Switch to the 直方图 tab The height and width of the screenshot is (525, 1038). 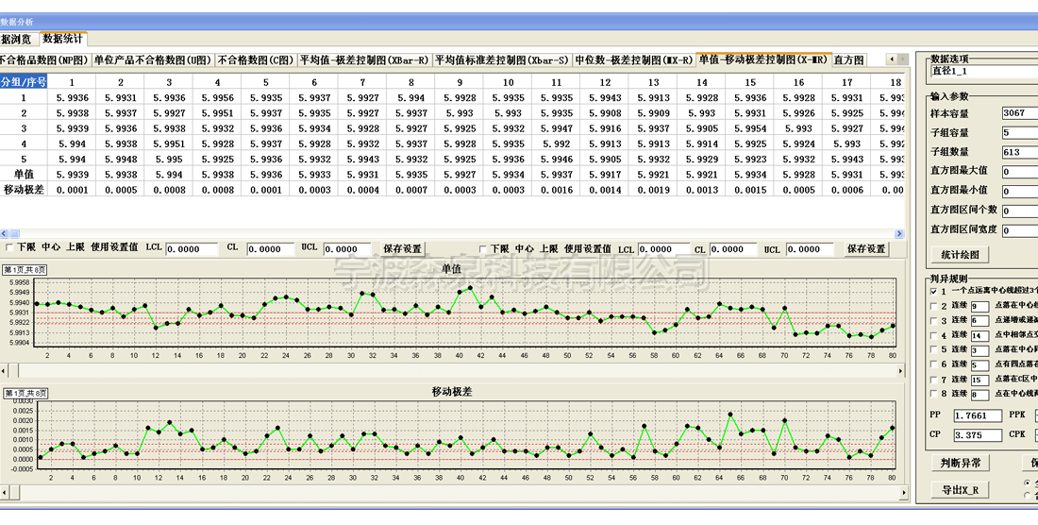coord(849,59)
